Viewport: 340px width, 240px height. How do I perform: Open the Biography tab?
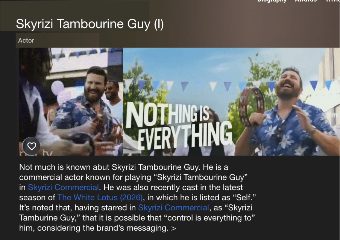[x=272, y=1]
